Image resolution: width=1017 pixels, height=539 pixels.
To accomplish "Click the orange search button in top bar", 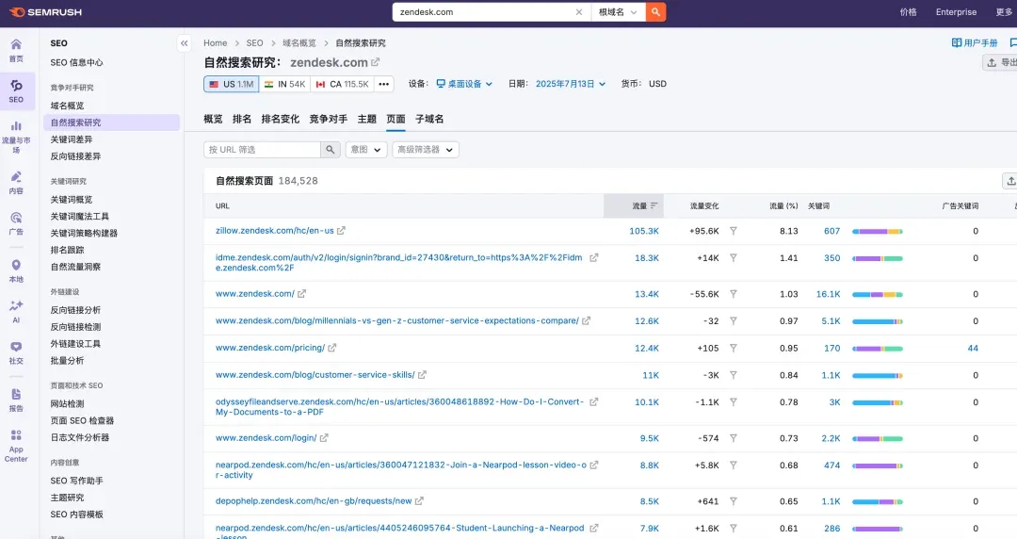I will [x=655, y=12].
